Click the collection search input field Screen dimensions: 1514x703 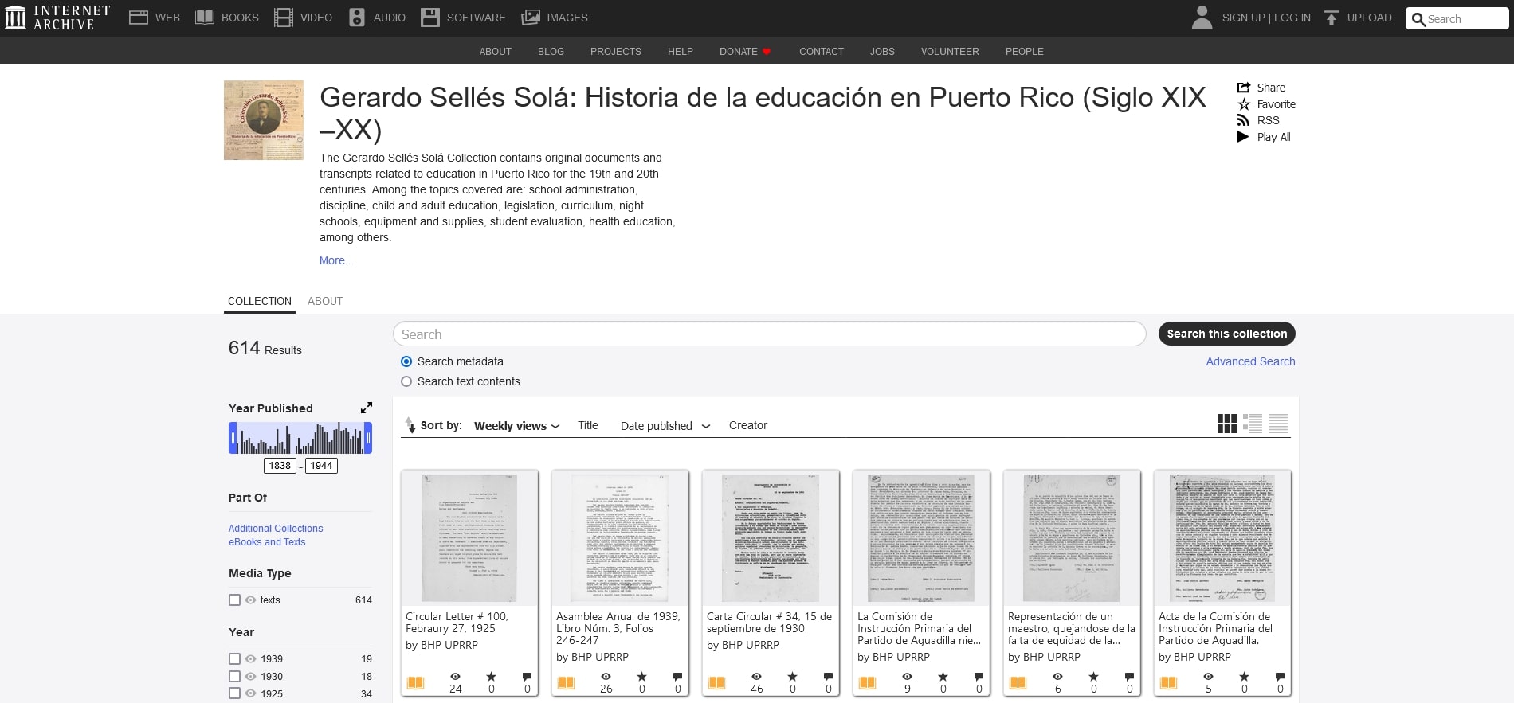[769, 334]
